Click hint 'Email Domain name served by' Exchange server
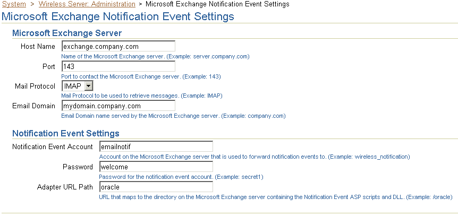Image resolution: width=458 pixels, height=216 pixels. pyautogui.click(x=174, y=116)
